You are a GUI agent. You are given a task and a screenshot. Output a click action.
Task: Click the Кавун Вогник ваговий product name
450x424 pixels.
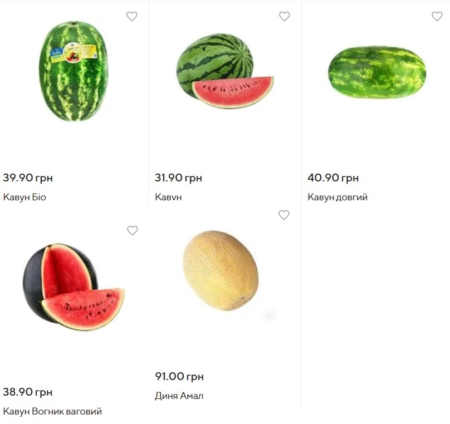coord(52,411)
